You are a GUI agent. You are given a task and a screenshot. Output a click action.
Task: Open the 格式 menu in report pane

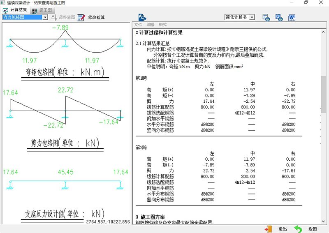coord(163,25)
